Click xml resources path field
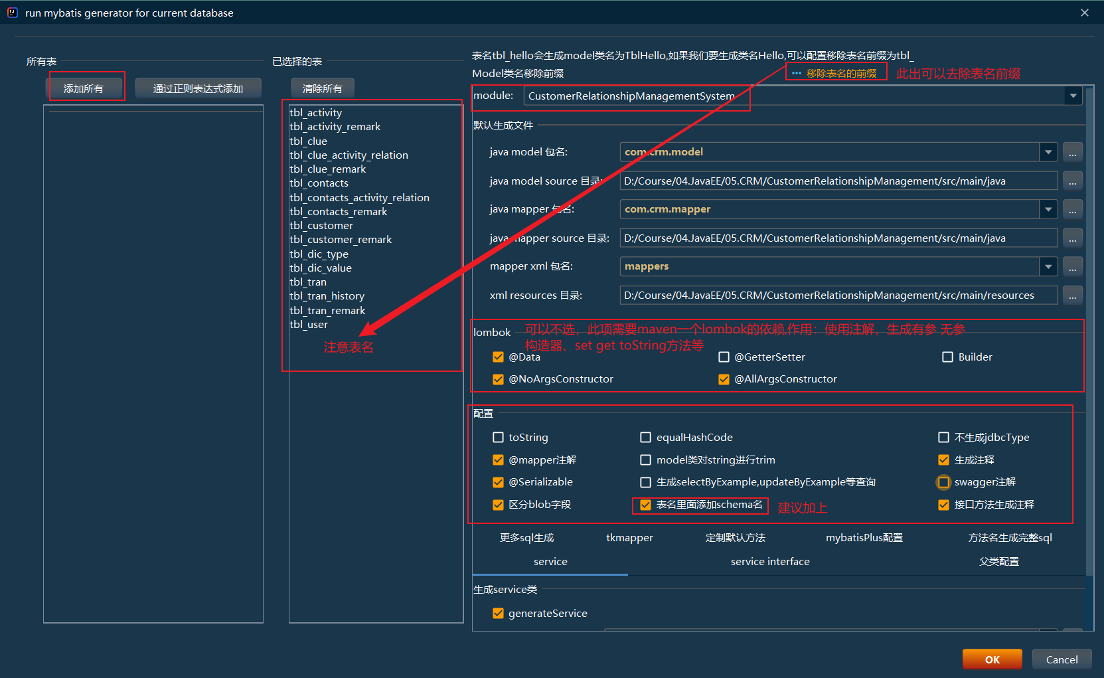Image resolution: width=1104 pixels, height=678 pixels. click(x=838, y=296)
